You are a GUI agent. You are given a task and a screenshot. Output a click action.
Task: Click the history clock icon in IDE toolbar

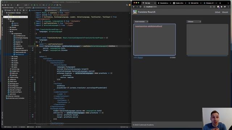coord(57,5)
